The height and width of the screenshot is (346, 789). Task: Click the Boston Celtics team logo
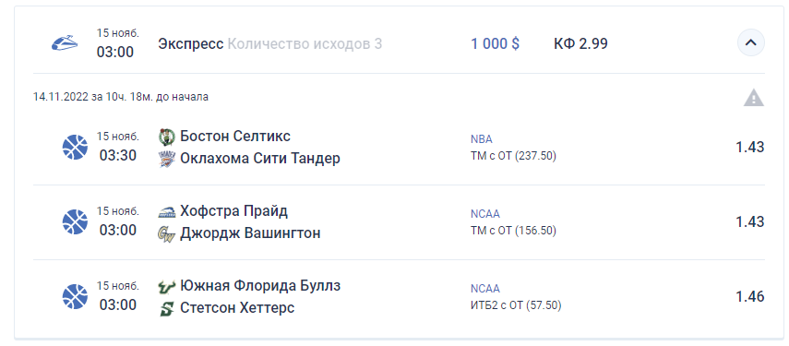166,137
